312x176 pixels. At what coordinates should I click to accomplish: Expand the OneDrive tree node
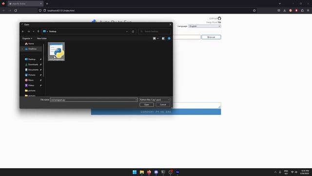click(22, 49)
